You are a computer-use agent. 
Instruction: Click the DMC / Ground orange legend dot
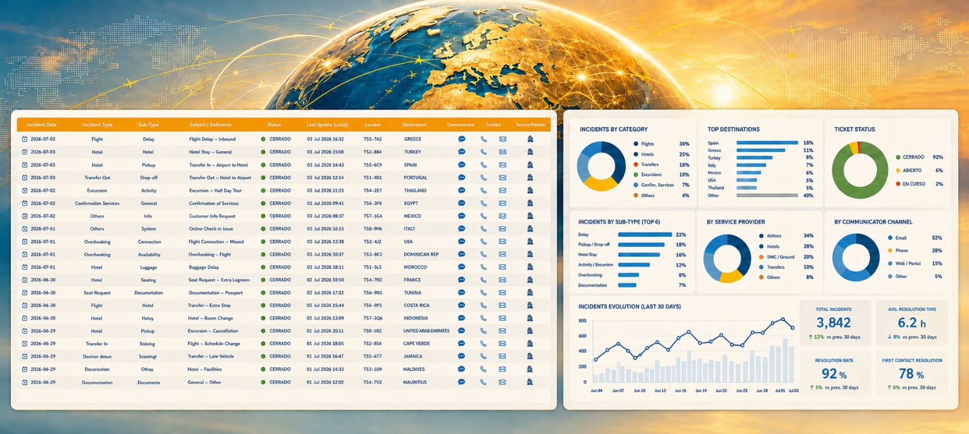[x=761, y=257]
